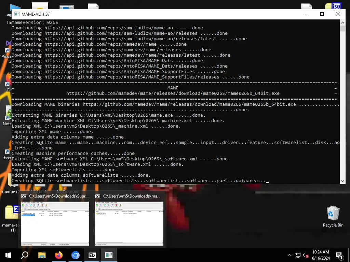This screenshot has width=350, height=262.
Task: Click the console vertical scrollbar thumb
Action: (342, 28)
